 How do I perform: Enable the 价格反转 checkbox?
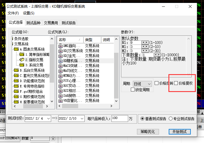tap(156, 83)
